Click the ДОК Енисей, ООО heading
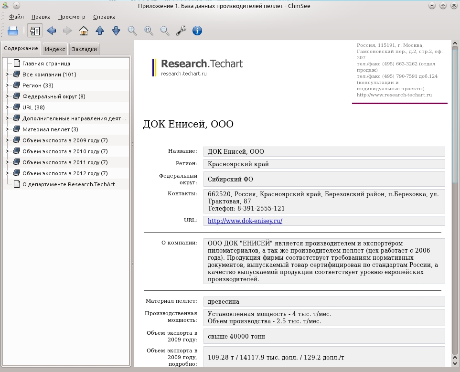 tap(188, 124)
